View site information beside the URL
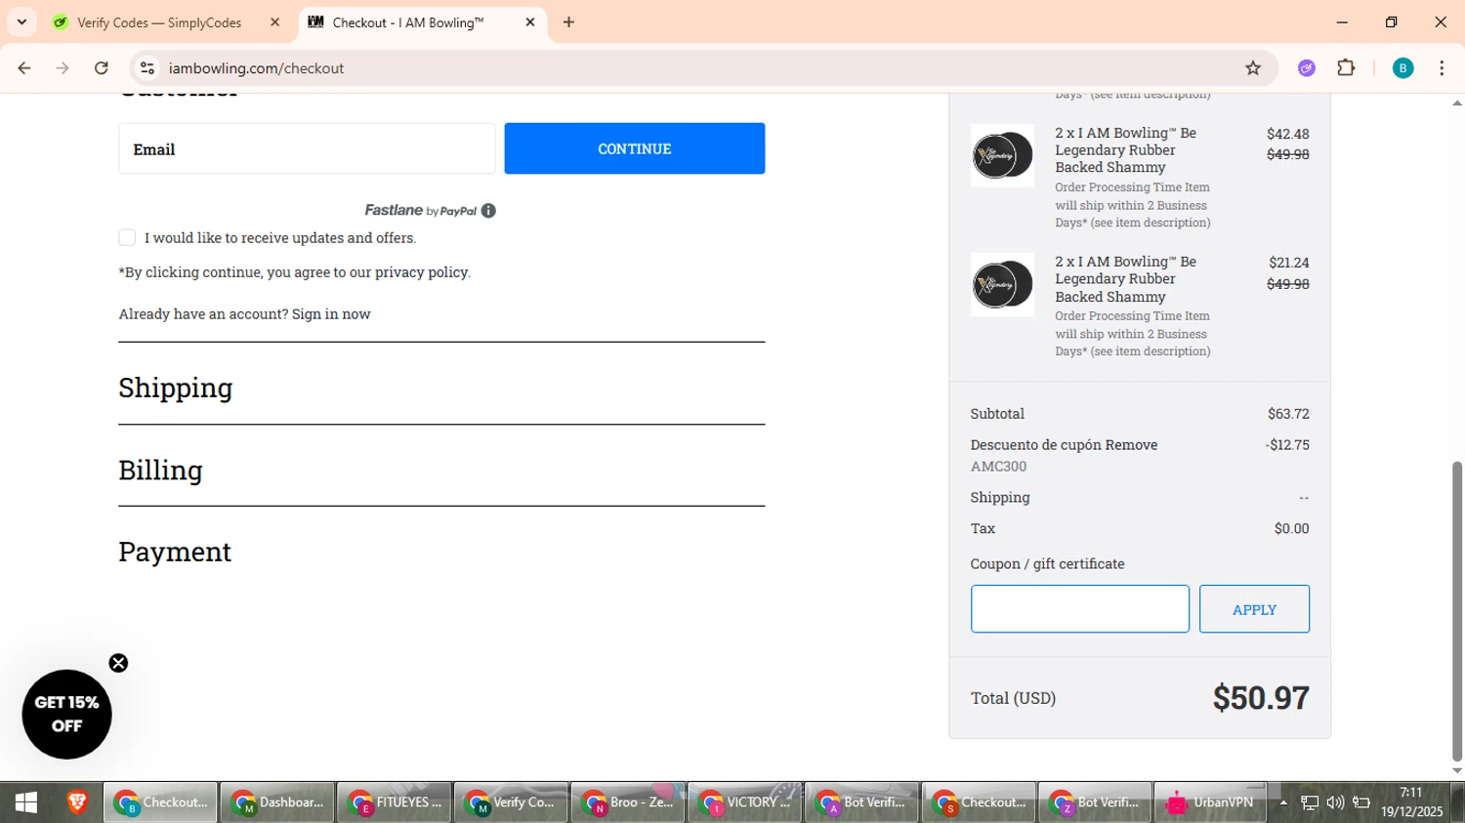The height and width of the screenshot is (823, 1465). (147, 68)
